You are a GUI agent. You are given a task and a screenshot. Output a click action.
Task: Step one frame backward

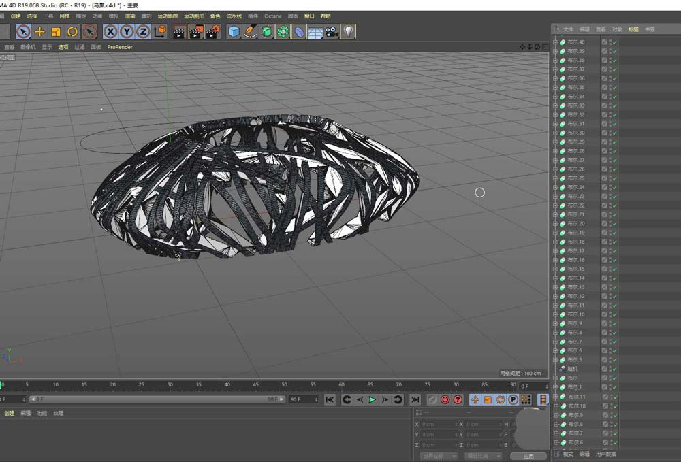[360, 399]
